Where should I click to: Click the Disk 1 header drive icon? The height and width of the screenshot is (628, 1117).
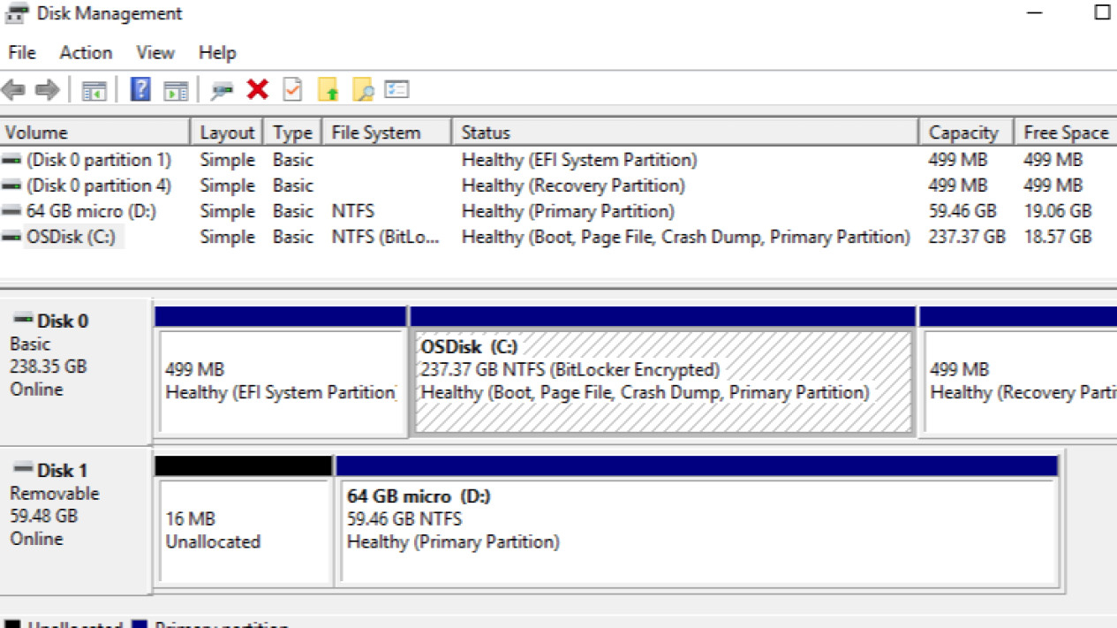pyautogui.click(x=24, y=469)
